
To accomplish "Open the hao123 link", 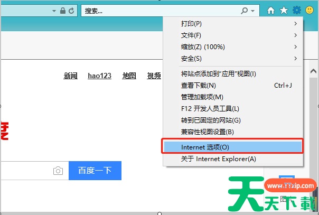I will [99, 76].
